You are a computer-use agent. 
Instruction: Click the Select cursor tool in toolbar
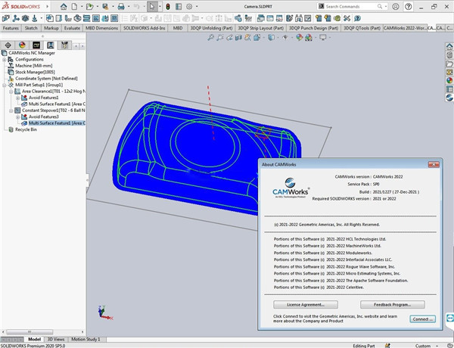[152, 6]
